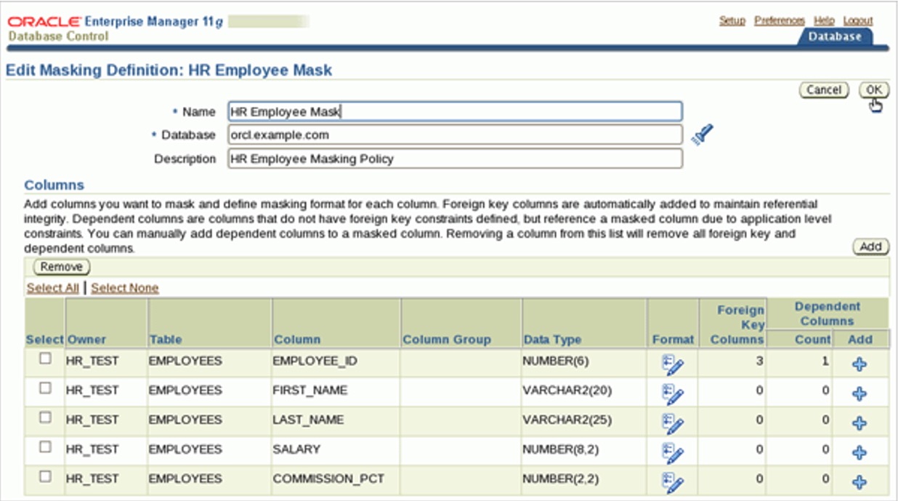Screen dimensions: 898x501
Task: Add dependent column for SALARY row
Action: point(859,452)
